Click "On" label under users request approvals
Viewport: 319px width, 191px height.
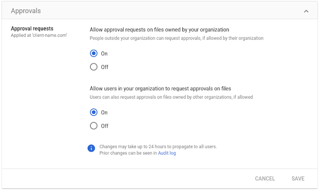pyautogui.click(x=104, y=112)
